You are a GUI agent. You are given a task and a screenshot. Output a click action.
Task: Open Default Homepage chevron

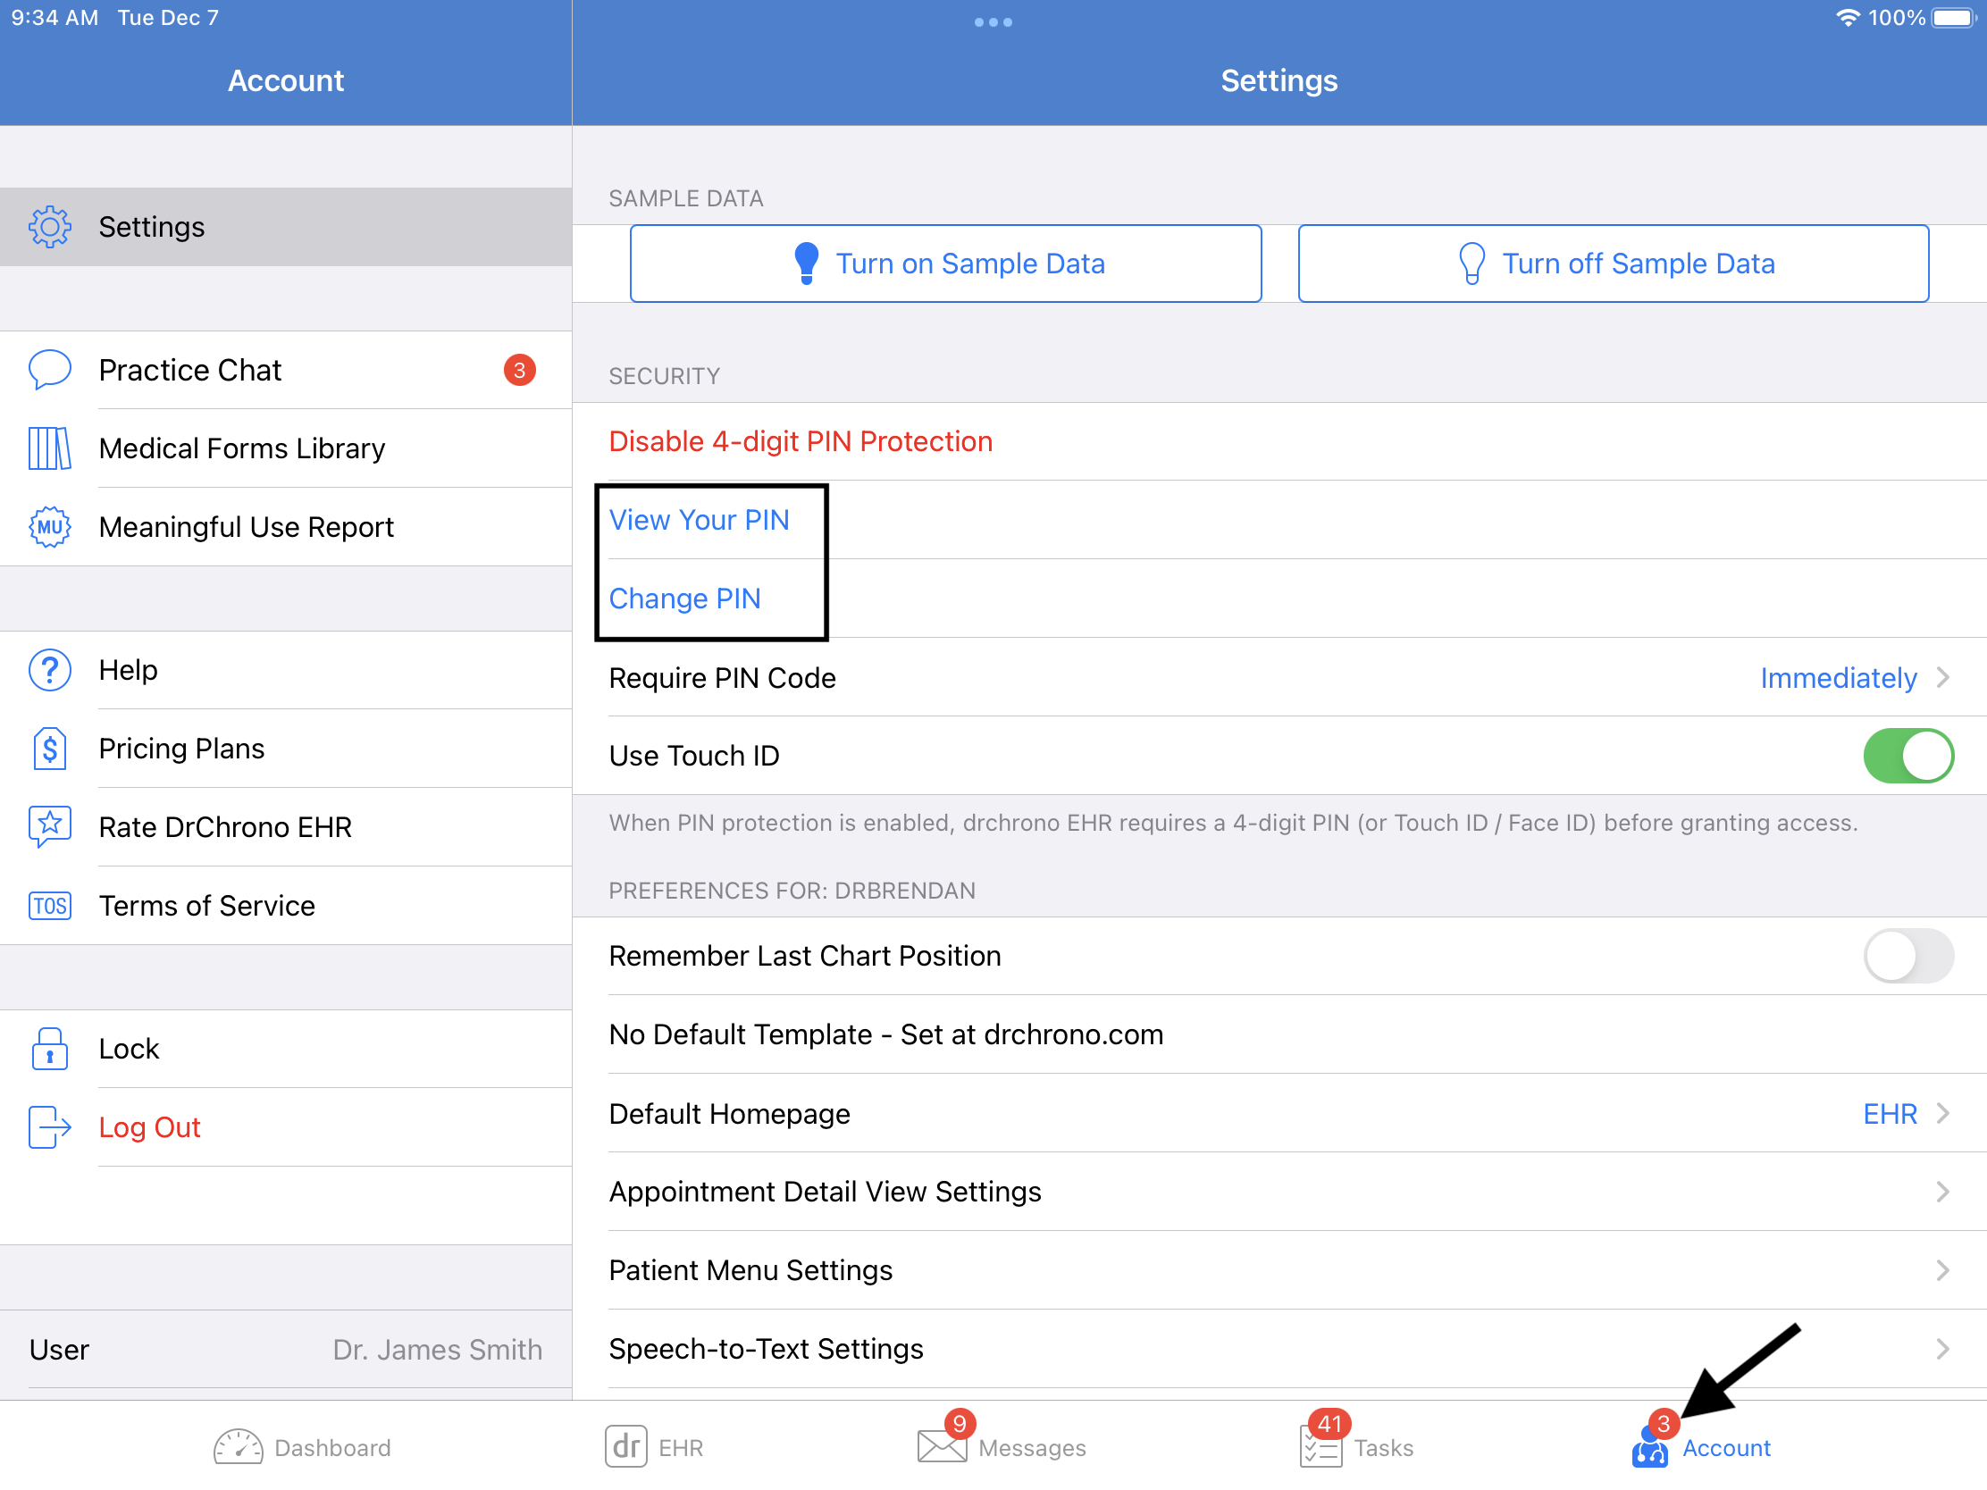click(x=1943, y=1114)
